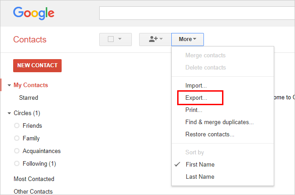The height and width of the screenshot is (195, 295).
Task: Choose Import... from the menu
Action: (196, 85)
